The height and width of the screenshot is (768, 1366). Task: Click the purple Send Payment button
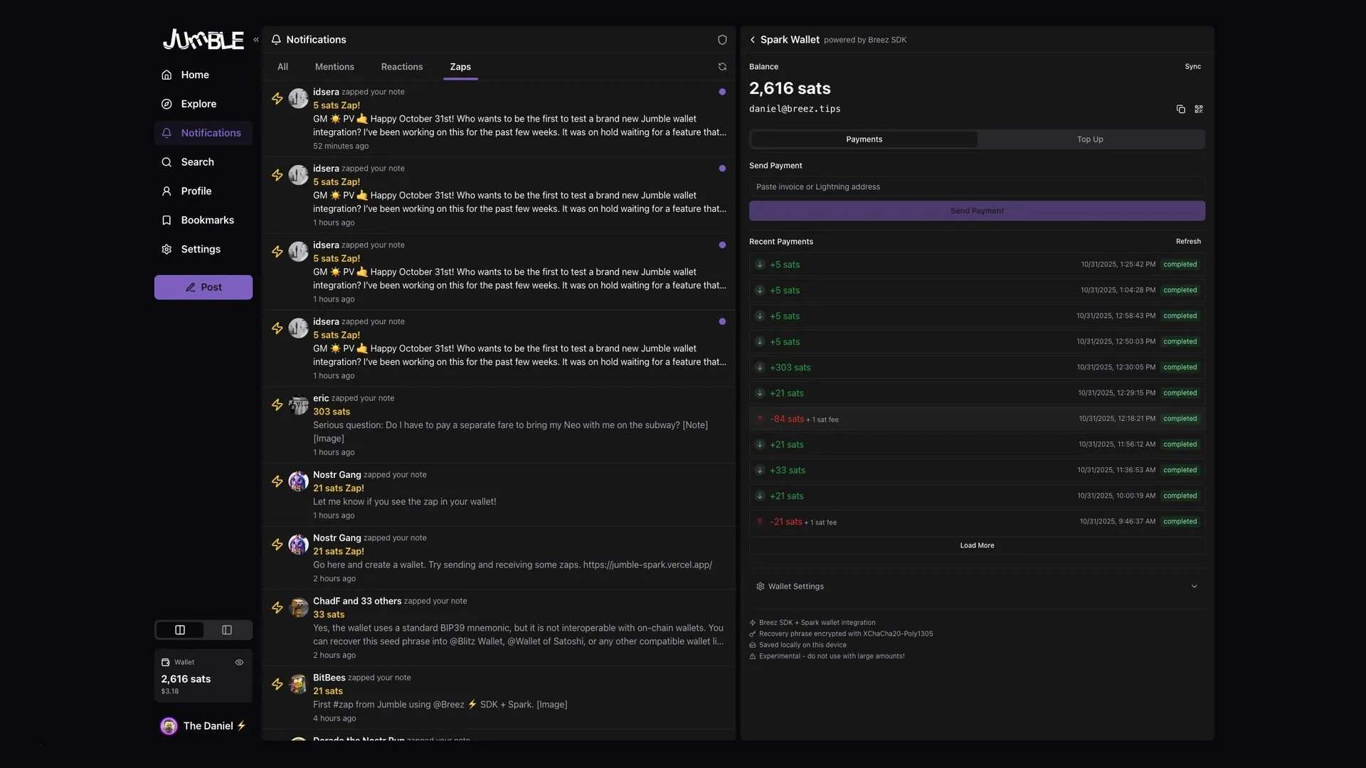977,211
